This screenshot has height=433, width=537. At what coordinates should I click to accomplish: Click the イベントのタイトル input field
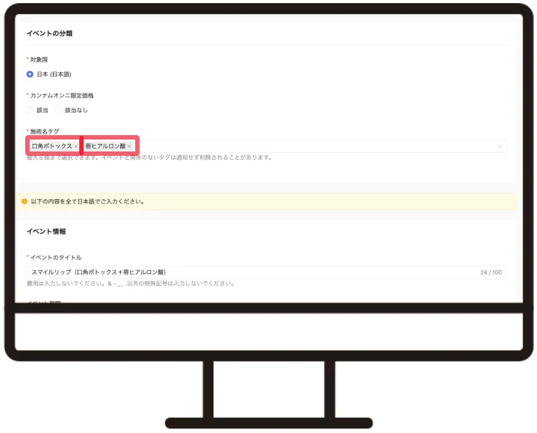click(x=267, y=272)
